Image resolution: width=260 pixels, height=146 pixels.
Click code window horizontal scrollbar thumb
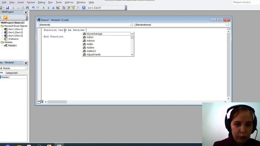tap(57, 102)
